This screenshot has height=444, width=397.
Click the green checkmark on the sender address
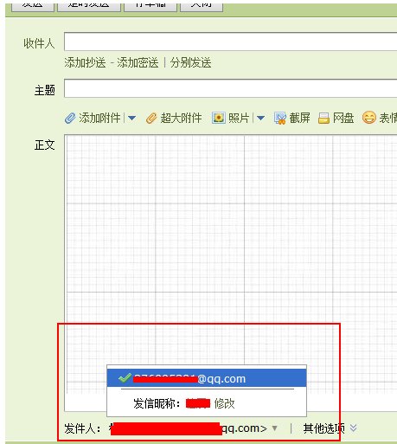click(125, 377)
